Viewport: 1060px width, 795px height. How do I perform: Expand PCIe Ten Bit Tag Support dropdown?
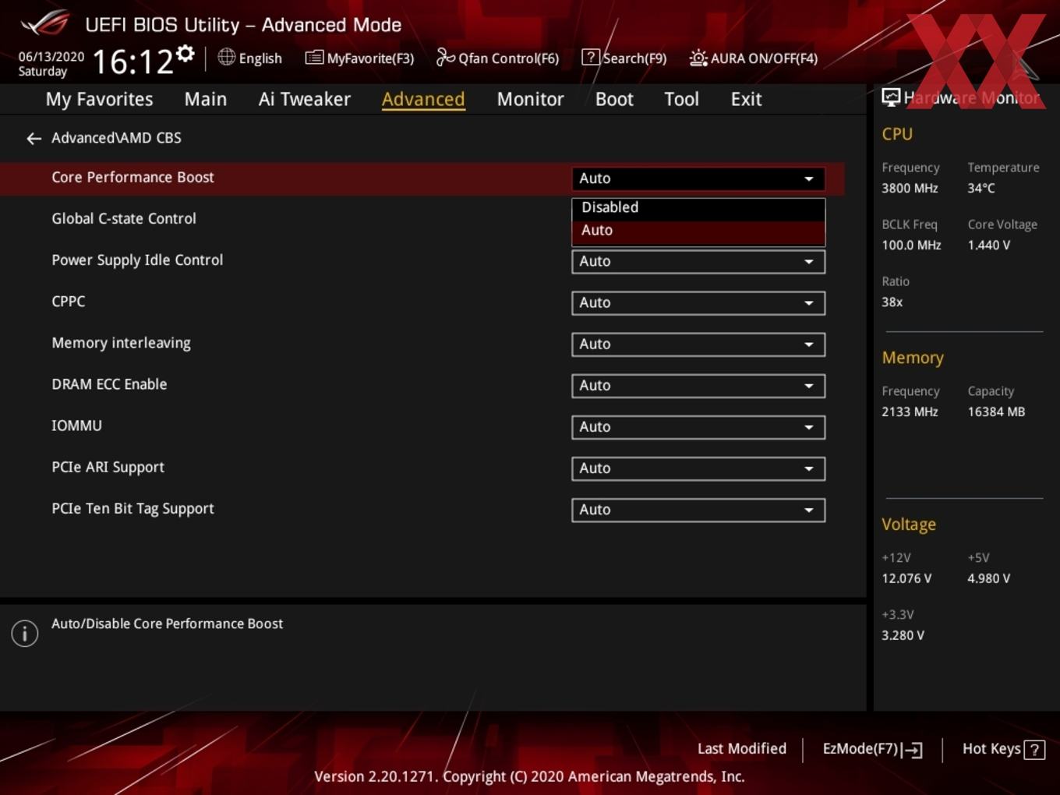698,510
